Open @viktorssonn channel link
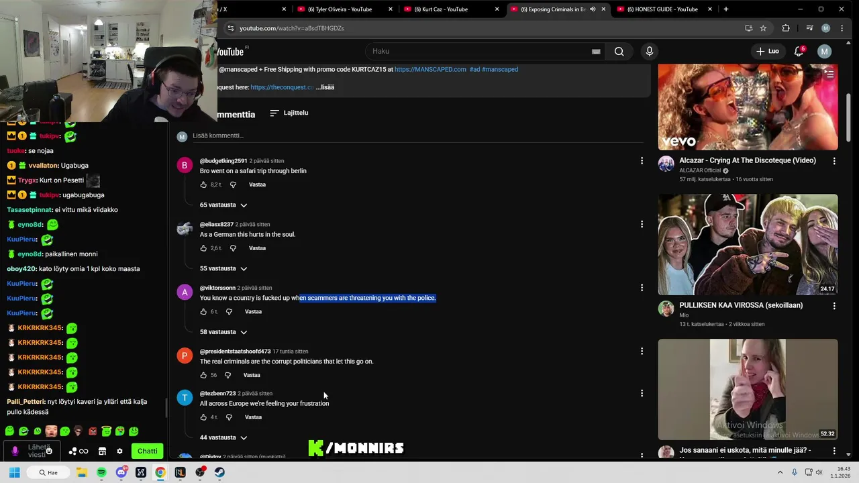859x483 pixels. click(217, 288)
